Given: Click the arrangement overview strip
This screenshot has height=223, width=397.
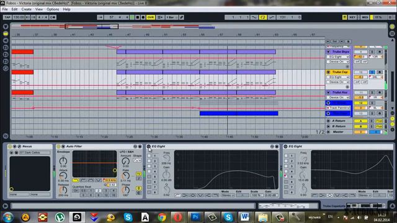Looking at the screenshot, I should [198, 26].
